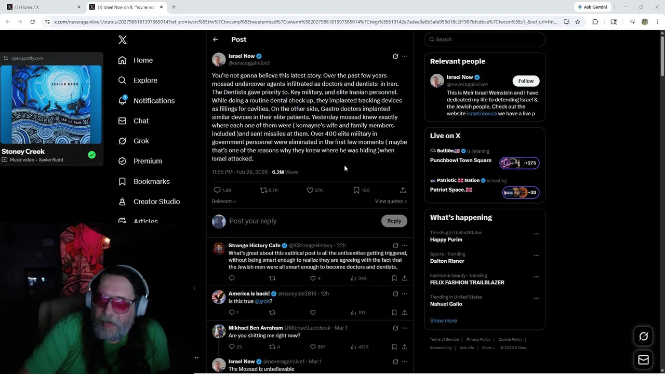The image size is (665, 374).
Task: Repost the post with 6.7K reposts
Action: pos(269,190)
